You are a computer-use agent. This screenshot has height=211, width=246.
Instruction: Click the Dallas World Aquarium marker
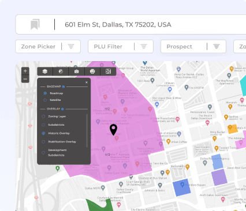145,63
